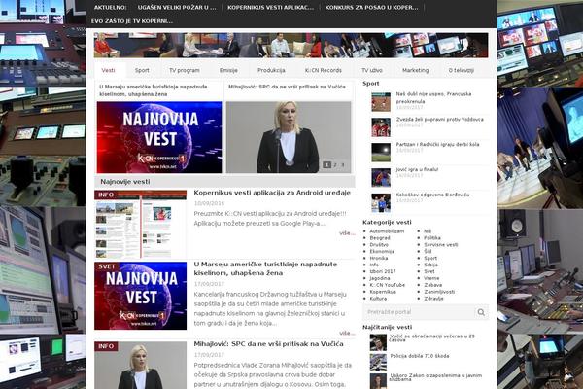Screen dimensions: 583x389
Task: Open the K::CN YouTube category
Action: coord(387,285)
